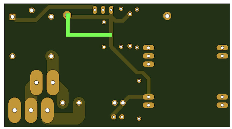Viewport: 232px width, 129px height.
Task: Select the top pad of three stacked horizontal oval pads
Action: pos(149,48)
